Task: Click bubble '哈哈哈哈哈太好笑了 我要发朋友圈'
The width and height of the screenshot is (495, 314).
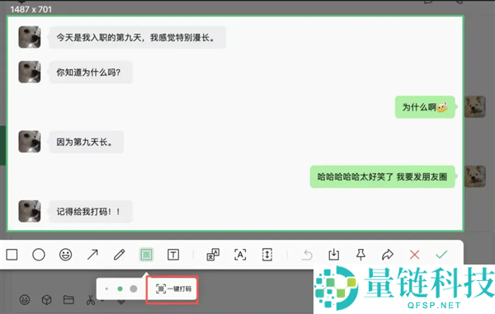Action: tap(382, 177)
